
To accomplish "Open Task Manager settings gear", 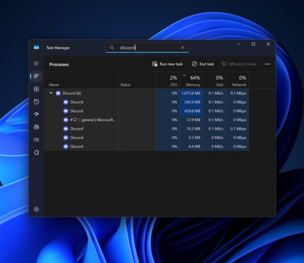I will 36,209.
